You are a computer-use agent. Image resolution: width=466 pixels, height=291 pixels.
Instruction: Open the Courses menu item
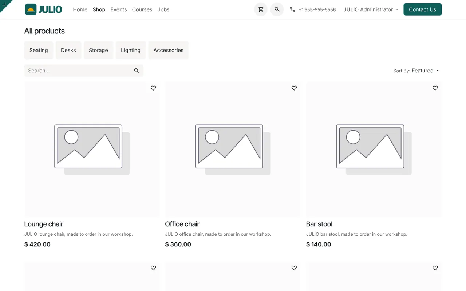tap(142, 9)
